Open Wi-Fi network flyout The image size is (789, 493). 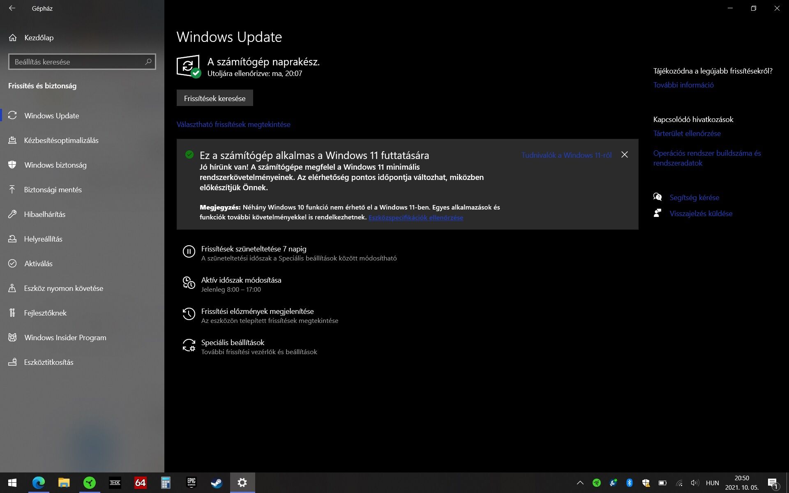[679, 483]
